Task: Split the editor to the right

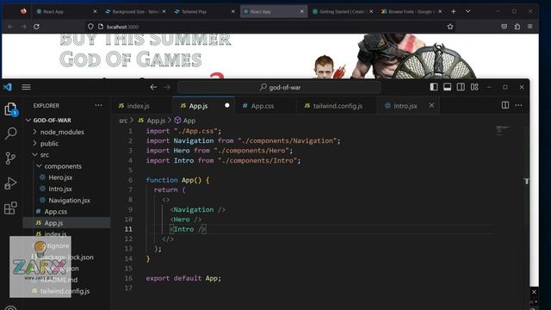Action: point(505,105)
